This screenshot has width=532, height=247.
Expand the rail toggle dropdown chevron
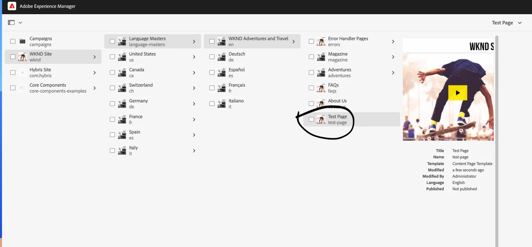tap(20, 23)
